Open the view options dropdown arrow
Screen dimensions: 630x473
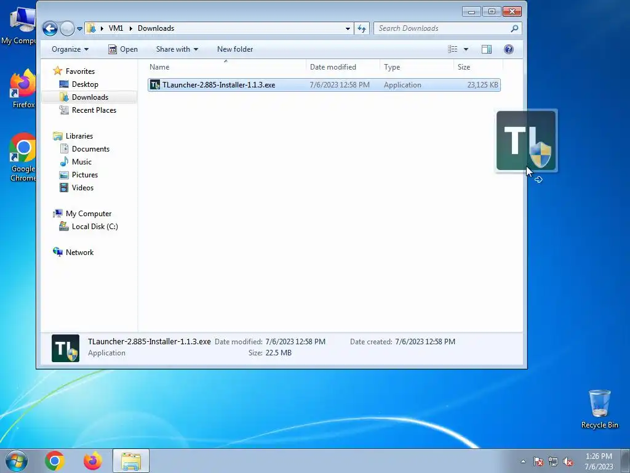(x=466, y=49)
